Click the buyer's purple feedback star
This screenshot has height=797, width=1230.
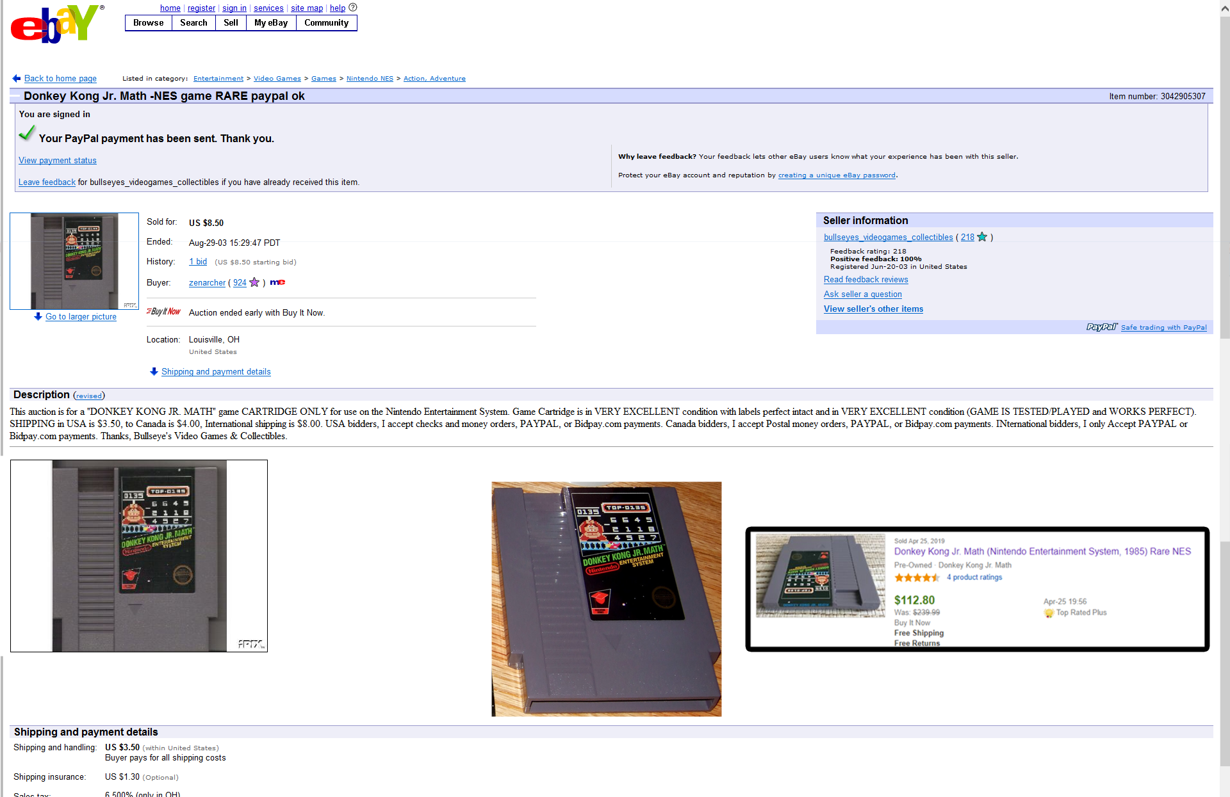[254, 282]
